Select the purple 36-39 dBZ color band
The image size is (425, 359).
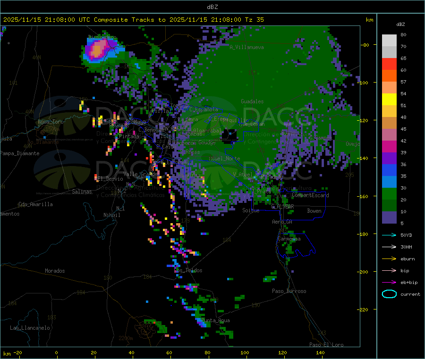tap(389, 159)
